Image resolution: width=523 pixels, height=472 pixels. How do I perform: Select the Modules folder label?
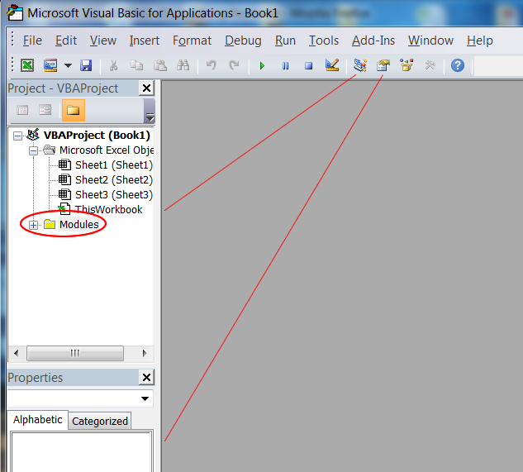(79, 225)
